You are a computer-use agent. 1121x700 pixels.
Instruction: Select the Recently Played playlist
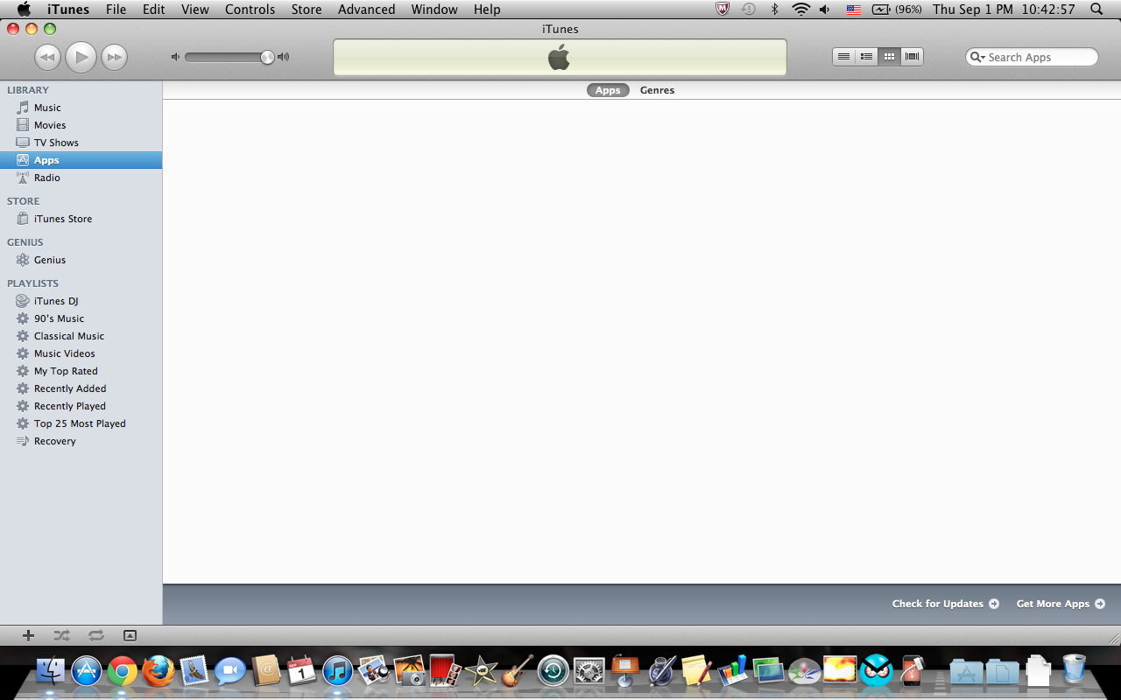(x=70, y=406)
